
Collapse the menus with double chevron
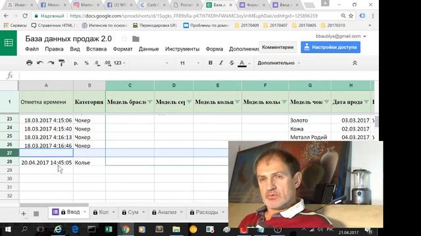(x=355, y=63)
